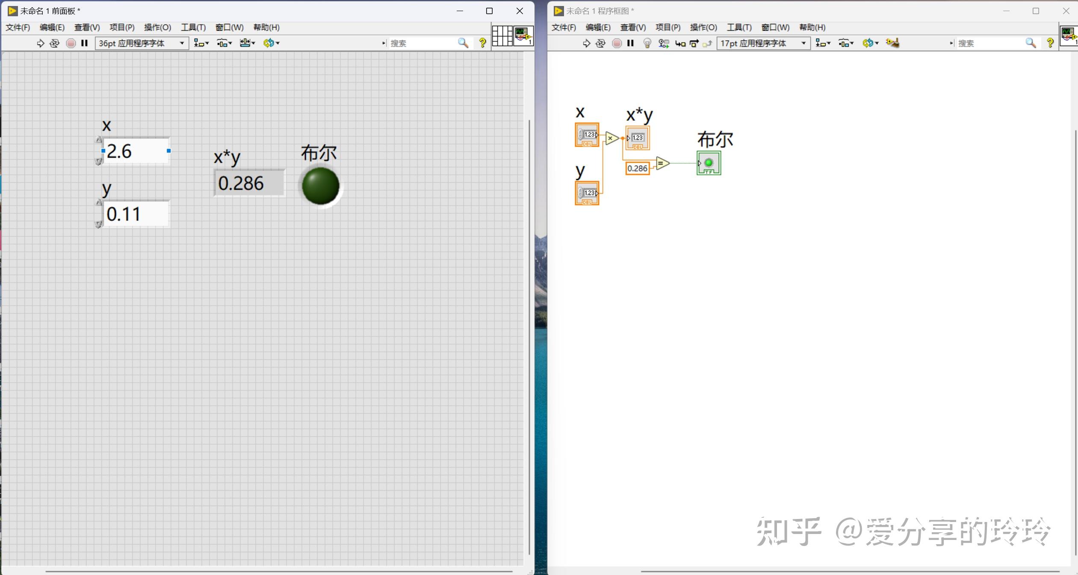Click the search magnifier in the toolbar
This screenshot has width=1078, height=575.
pos(463,43)
